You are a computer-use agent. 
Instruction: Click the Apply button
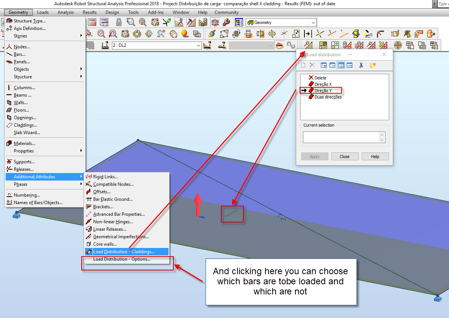tap(315, 157)
